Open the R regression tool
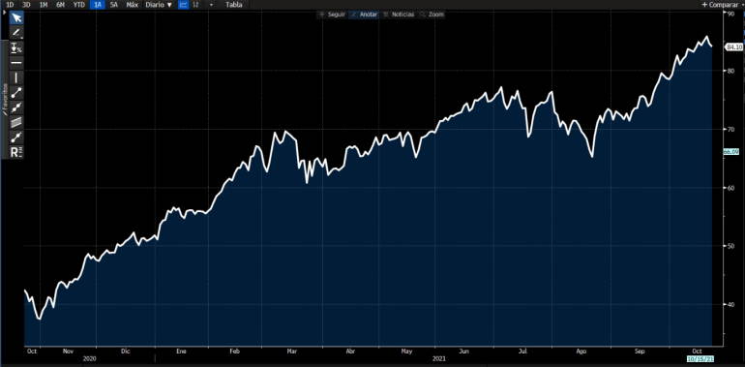This screenshot has width=745, height=367. 16,152
